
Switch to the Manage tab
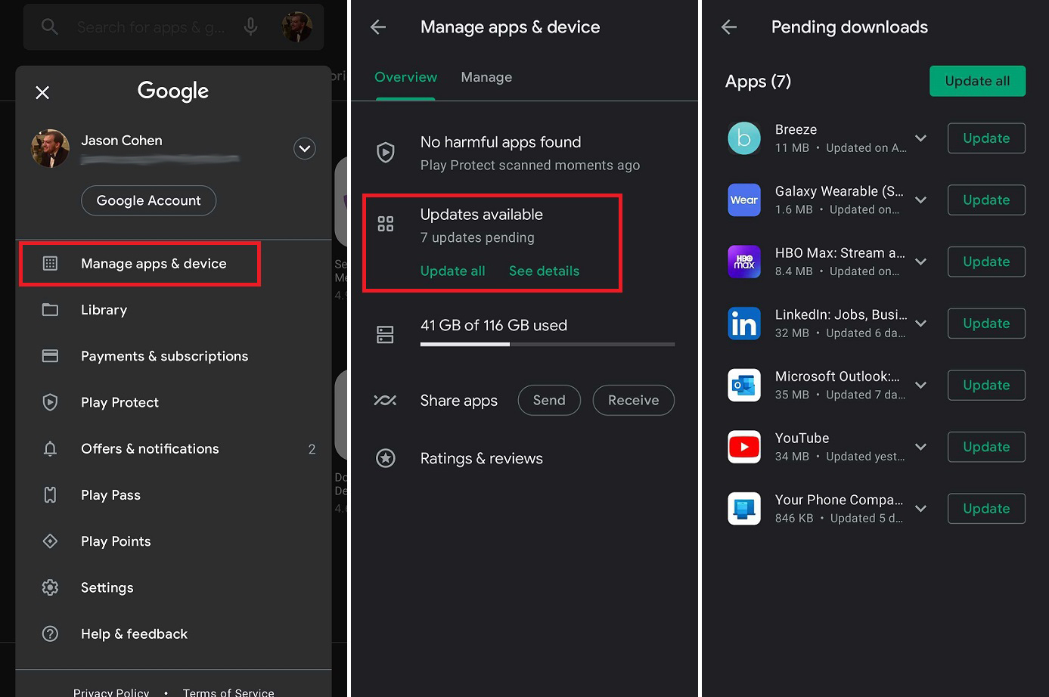click(x=486, y=77)
